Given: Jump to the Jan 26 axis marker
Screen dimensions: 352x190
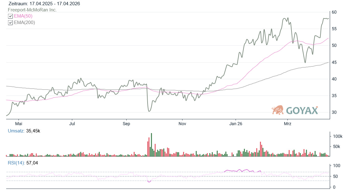Looking at the screenshot, I should [x=235, y=124].
